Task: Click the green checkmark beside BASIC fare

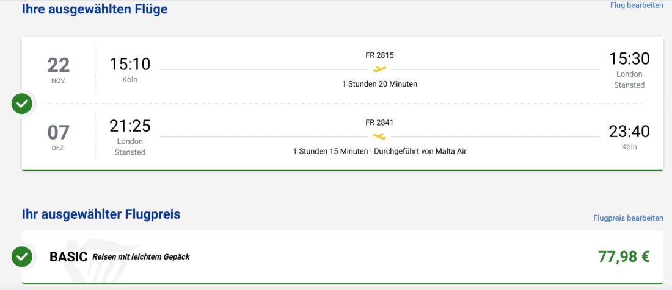Action: pyautogui.click(x=22, y=256)
